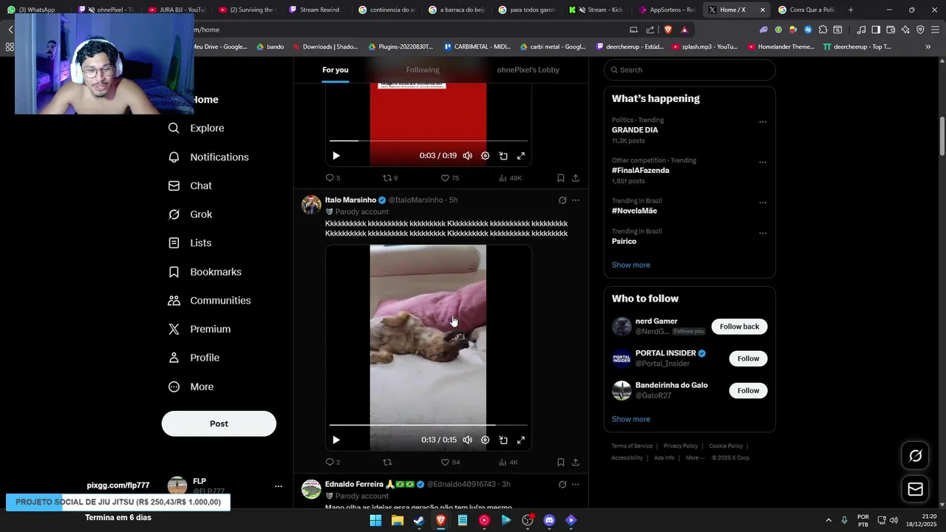Expand the cat video to fullscreen

click(x=521, y=440)
